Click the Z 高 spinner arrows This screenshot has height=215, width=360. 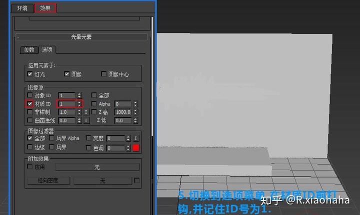coord(135,112)
